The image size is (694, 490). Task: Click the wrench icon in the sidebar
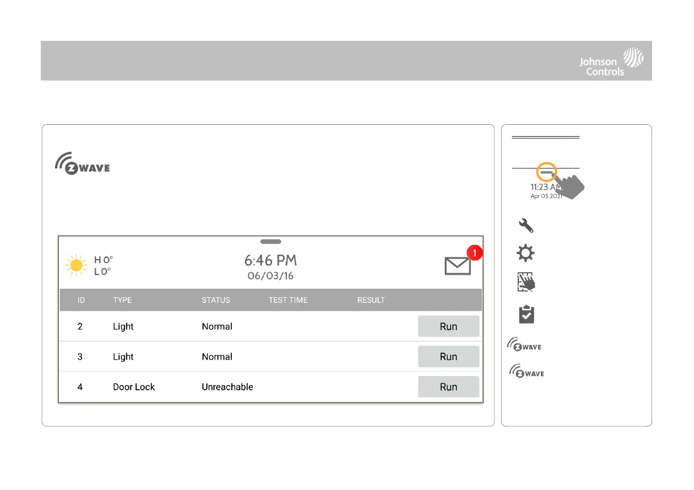click(x=526, y=226)
